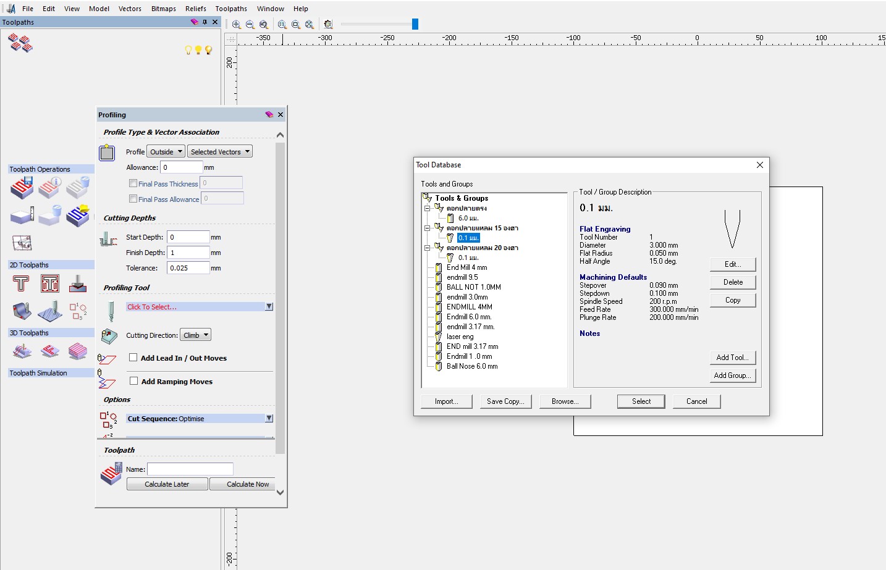This screenshot has width=886, height=570.
Task: Check Add Lead In / Out Moves
Action: tap(133, 357)
